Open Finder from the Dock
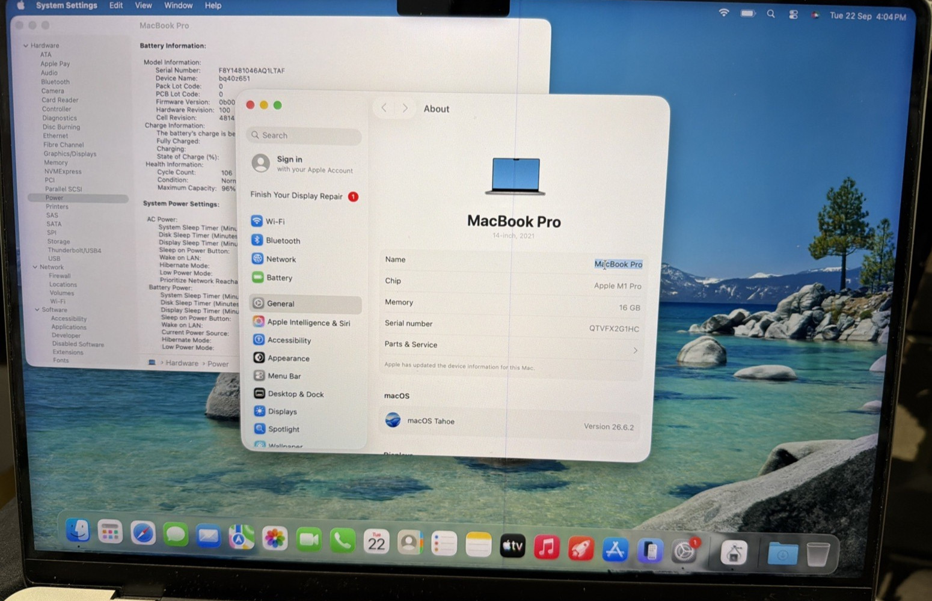 point(78,531)
